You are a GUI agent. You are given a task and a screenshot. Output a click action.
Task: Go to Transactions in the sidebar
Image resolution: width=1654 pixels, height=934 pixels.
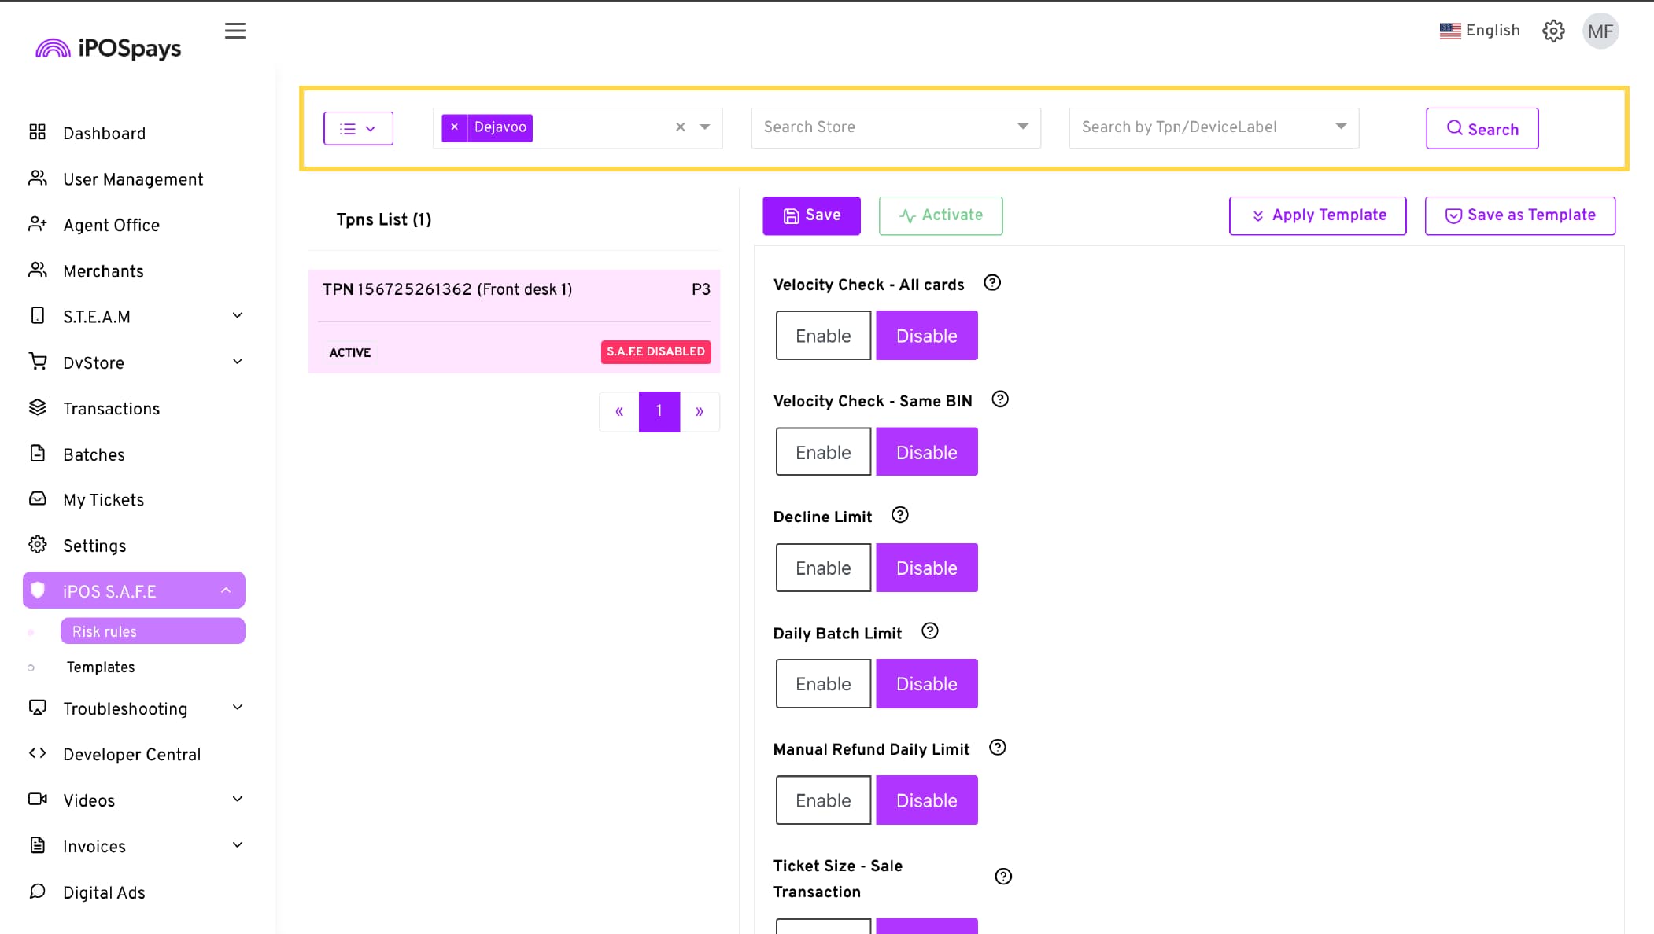coord(111,409)
